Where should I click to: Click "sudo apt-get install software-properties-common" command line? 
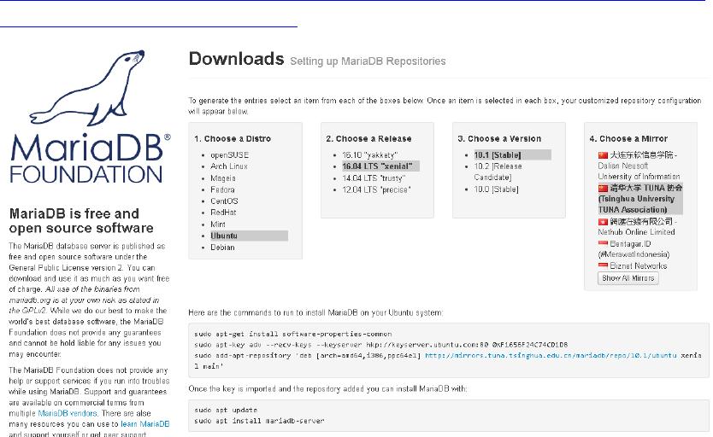click(293, 334)
